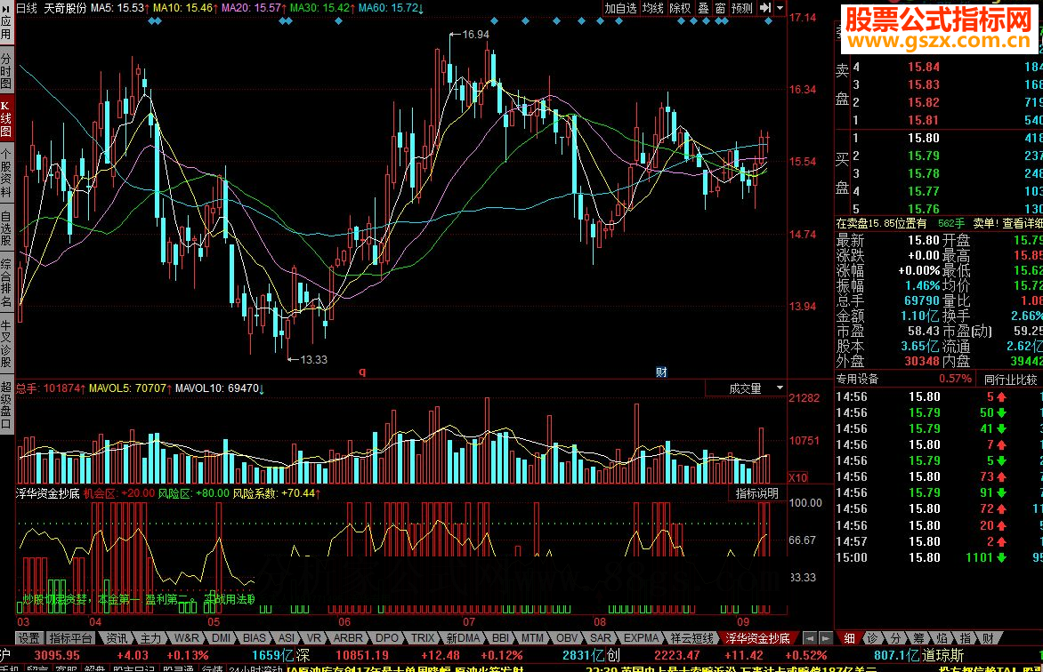
Task: Select the 资讯 indicator tab
Action: (x=117, y=638)
